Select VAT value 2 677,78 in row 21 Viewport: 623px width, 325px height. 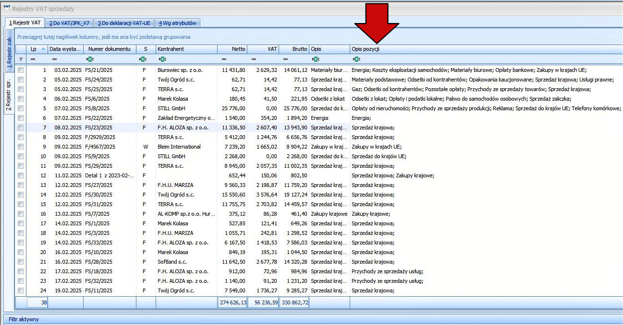click(x=267, y=262)
